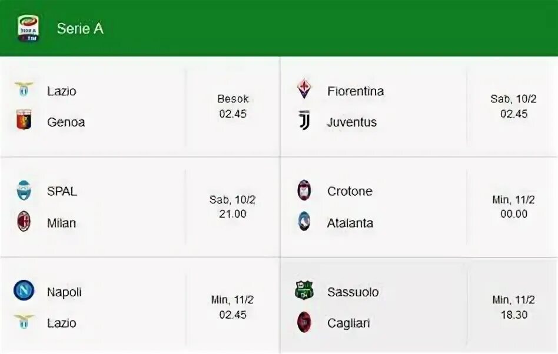Click the Crotone club crest
Viewport: 558px width, 354px height.
(304, 190)
